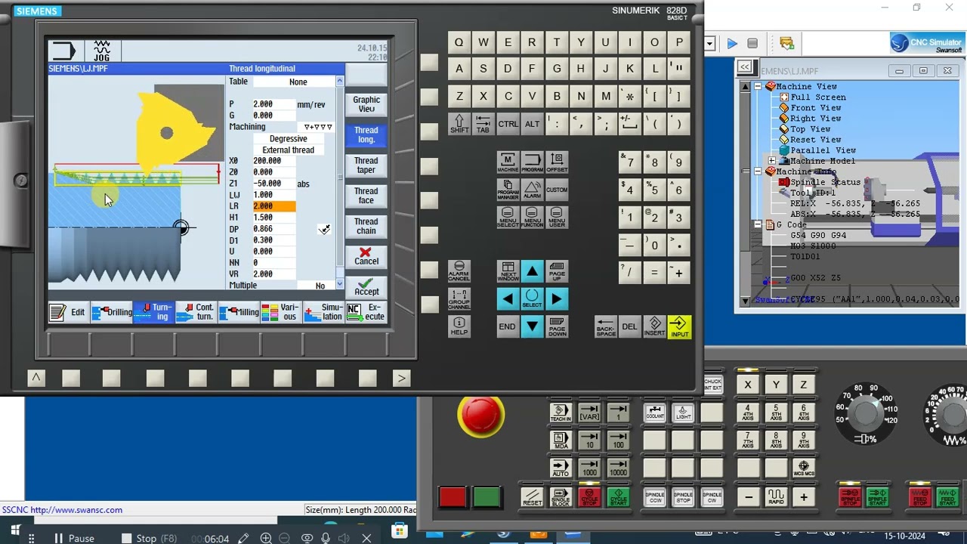The height and width of the screenshot is (544, 967).
Task: Collapse the Machine View tree node
Action: point(758,86)
